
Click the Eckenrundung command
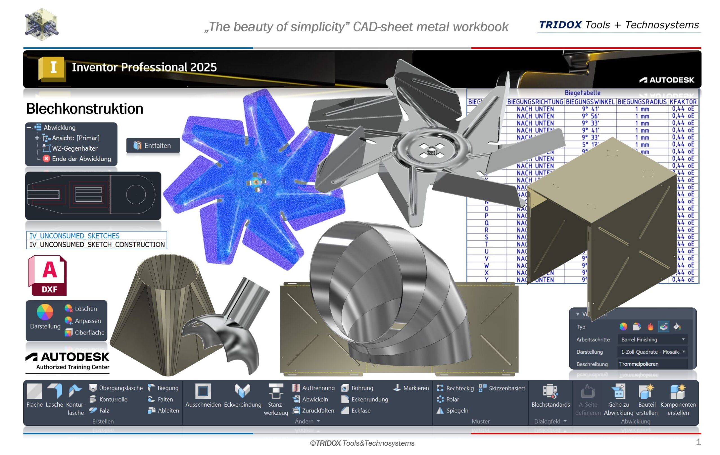tap(364, 399)
